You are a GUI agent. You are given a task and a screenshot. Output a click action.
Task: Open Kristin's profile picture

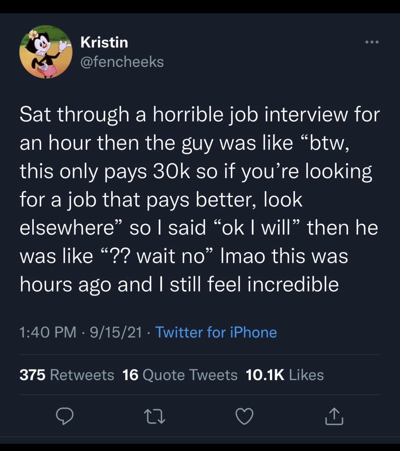pyautogui.click(x=46, y=52)
